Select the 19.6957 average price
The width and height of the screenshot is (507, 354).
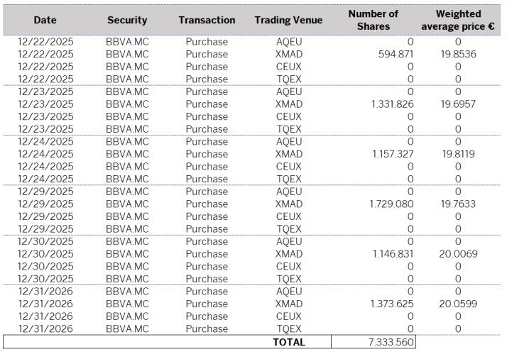click(458, 104)
